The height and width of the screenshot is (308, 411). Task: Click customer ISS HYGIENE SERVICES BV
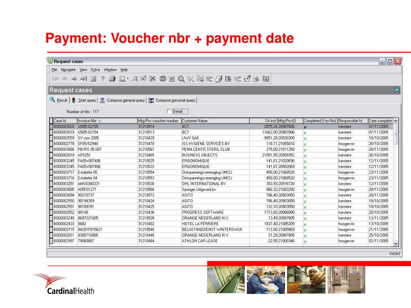pyautogui.click(x=206, y=144)
